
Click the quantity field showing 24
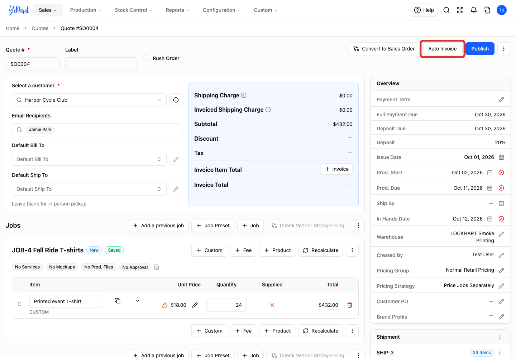(226, 305)
